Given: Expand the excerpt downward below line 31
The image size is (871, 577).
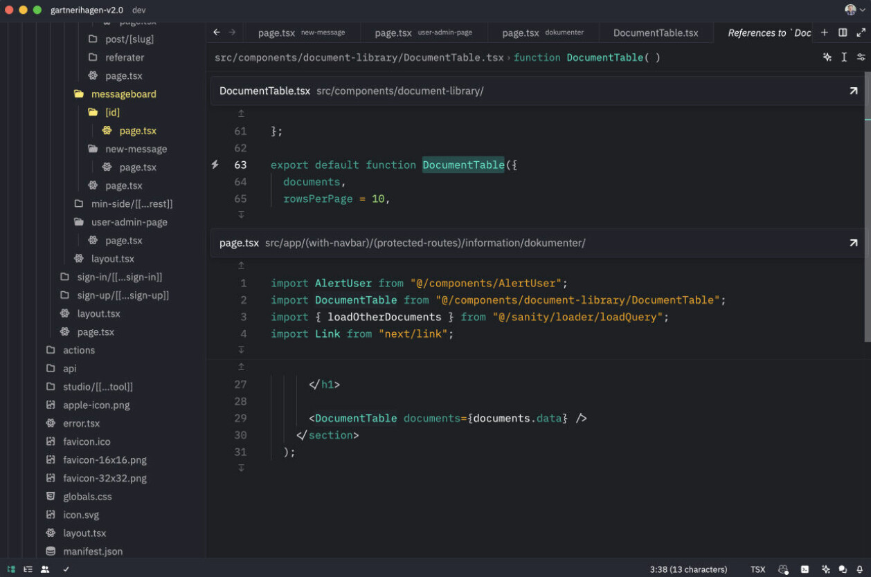Looking at the screenshot, I should click(x=241, y=468).
